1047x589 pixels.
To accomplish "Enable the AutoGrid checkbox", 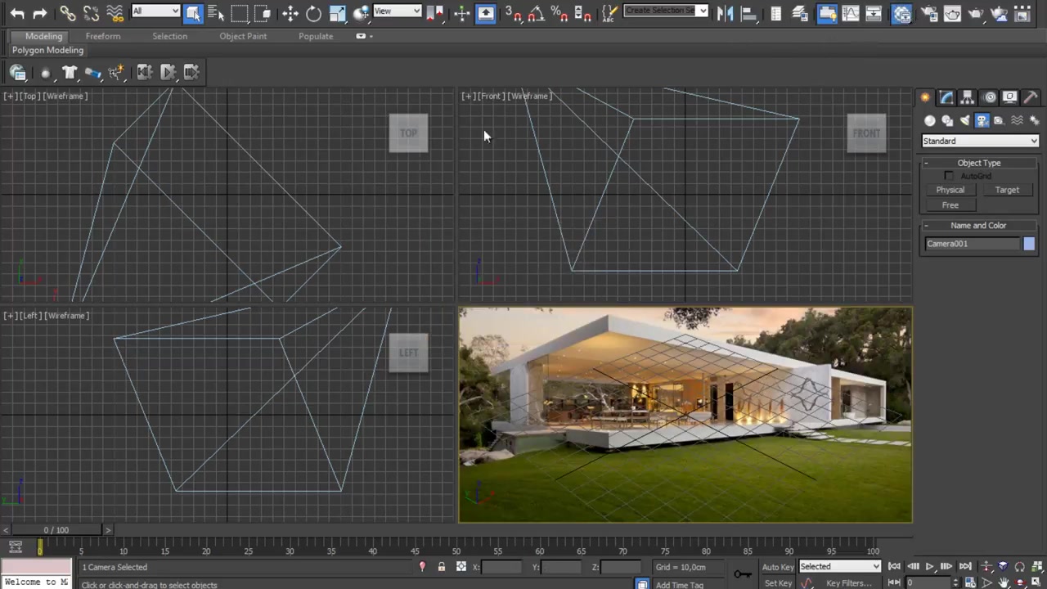I will coord(949,176).
